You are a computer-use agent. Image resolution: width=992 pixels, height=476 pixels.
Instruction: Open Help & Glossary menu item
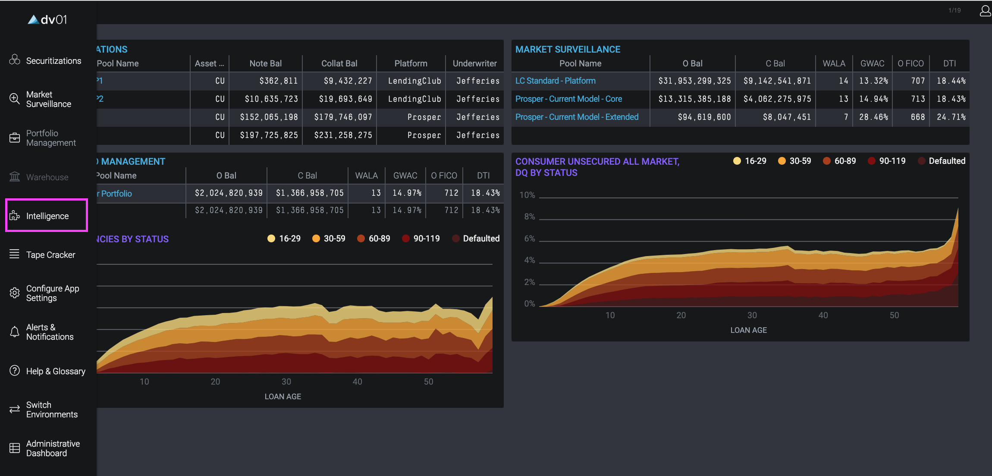pyautogui.click(x=56, y=371)
